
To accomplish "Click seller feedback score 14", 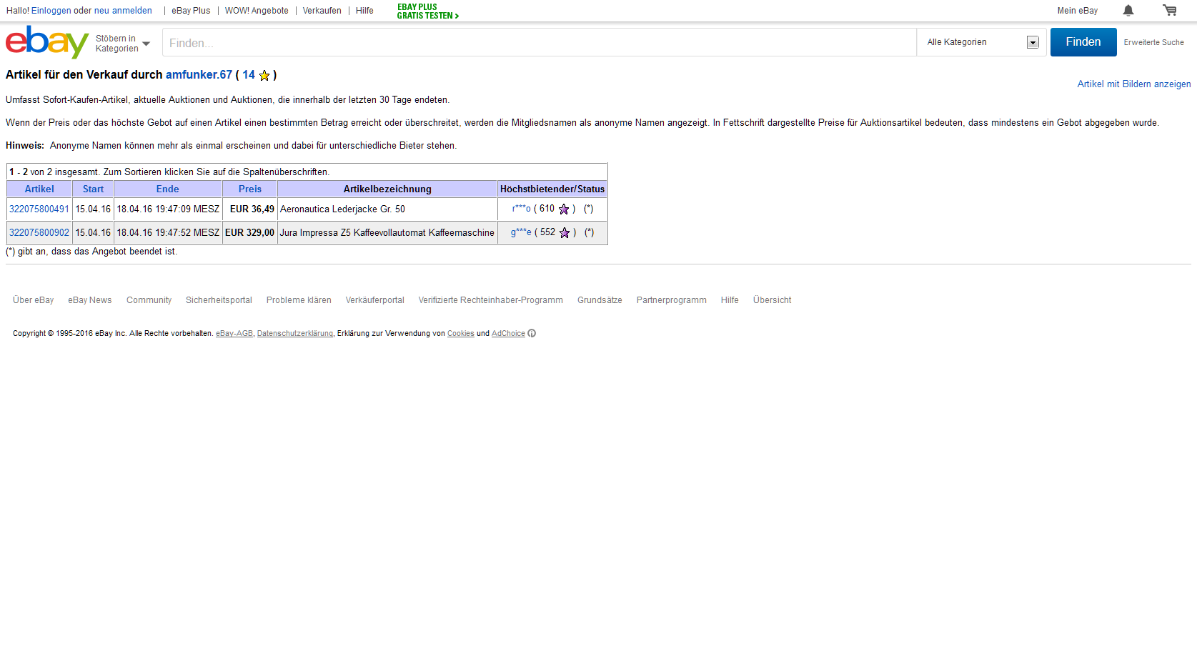I will tap(249, 74).
